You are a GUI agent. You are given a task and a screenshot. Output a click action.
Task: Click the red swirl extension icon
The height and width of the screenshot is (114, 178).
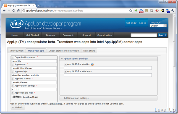(x=157, y=11)
